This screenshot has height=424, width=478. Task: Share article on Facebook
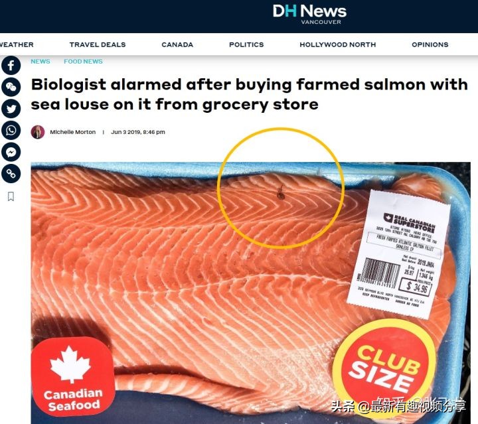(x=11, y=65)
